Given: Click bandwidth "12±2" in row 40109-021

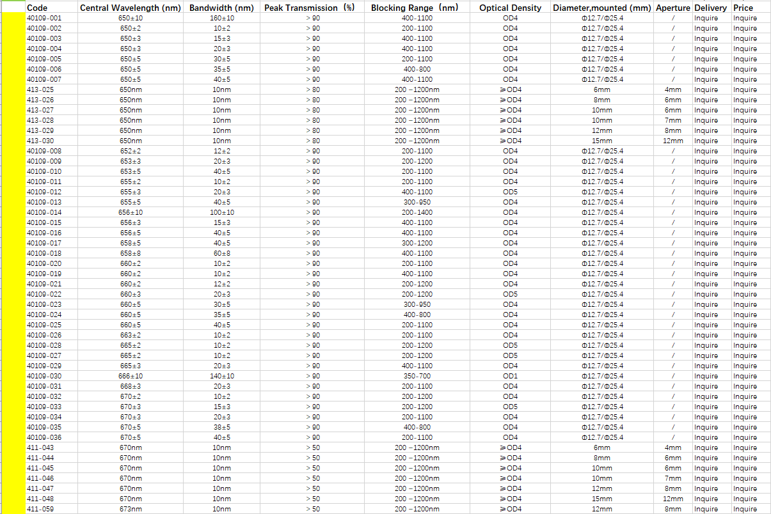Looking at the screenshot, I should point(221,284).
